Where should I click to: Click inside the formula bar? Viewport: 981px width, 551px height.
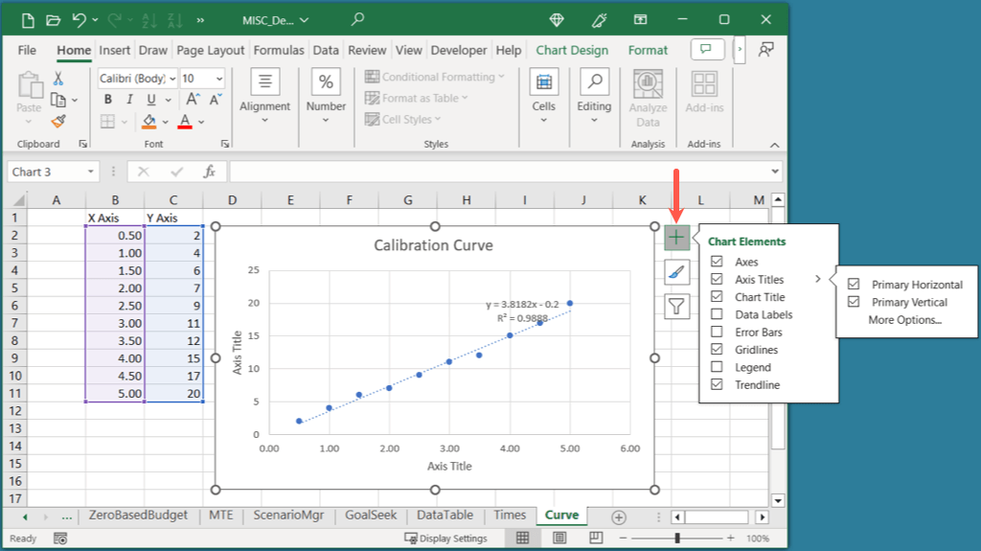(498, 172)
